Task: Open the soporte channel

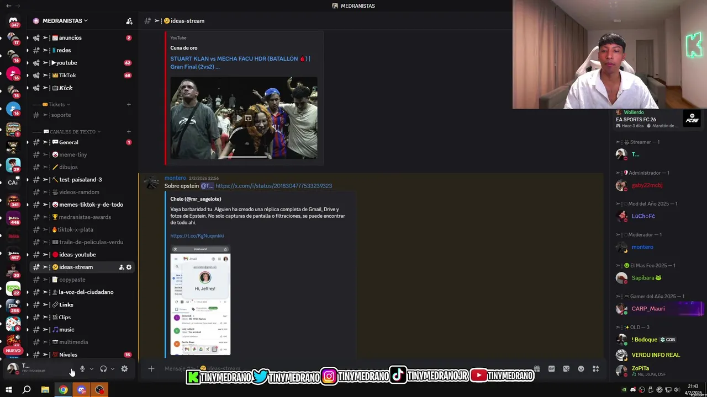Action: click(x=82, y=115)
